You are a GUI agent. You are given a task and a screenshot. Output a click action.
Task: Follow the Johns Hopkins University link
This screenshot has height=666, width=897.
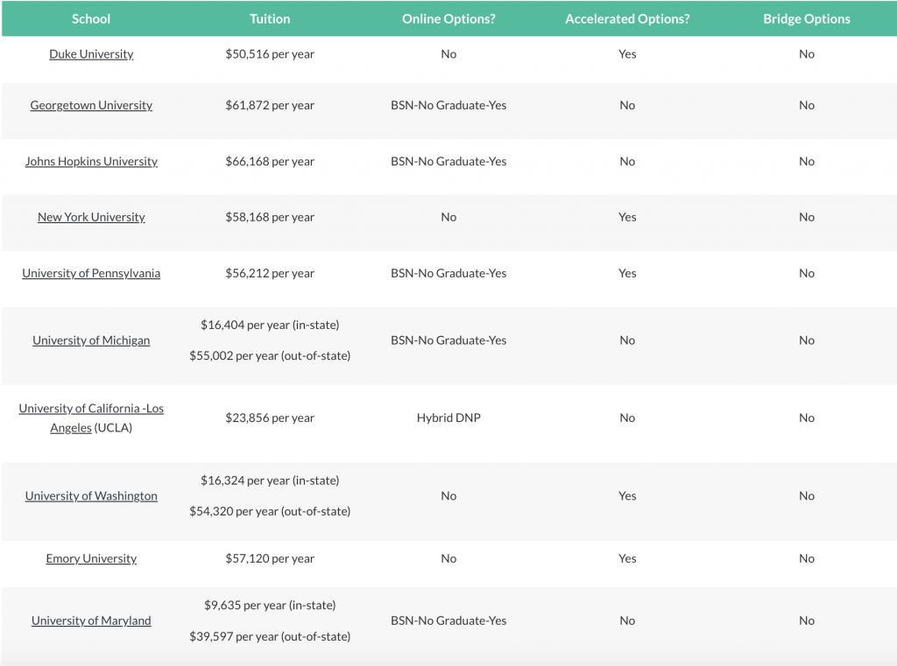(x=91, y=162)
